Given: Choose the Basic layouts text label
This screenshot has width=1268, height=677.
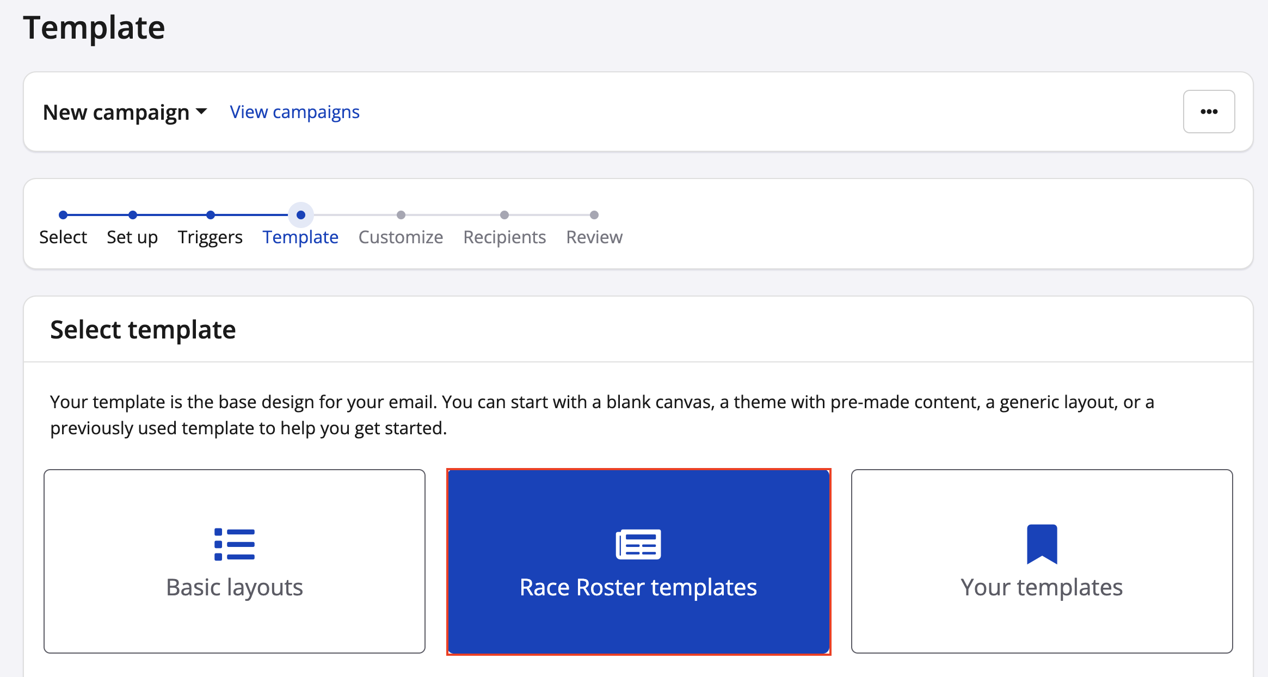Looking at the screenshot, I should [x=235, y=588].
